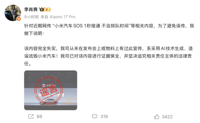The image size is (200, 123).
Task: Click the repost share arrow icon
Action: click(31, 116)
